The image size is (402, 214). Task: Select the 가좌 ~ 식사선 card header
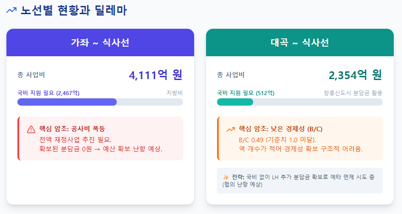[100, 43]
